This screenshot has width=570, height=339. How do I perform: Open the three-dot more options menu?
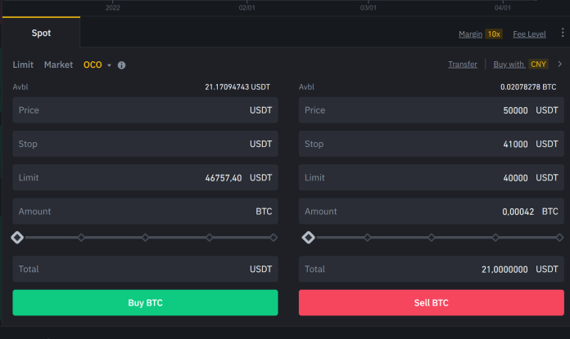[x=562, y=33]
